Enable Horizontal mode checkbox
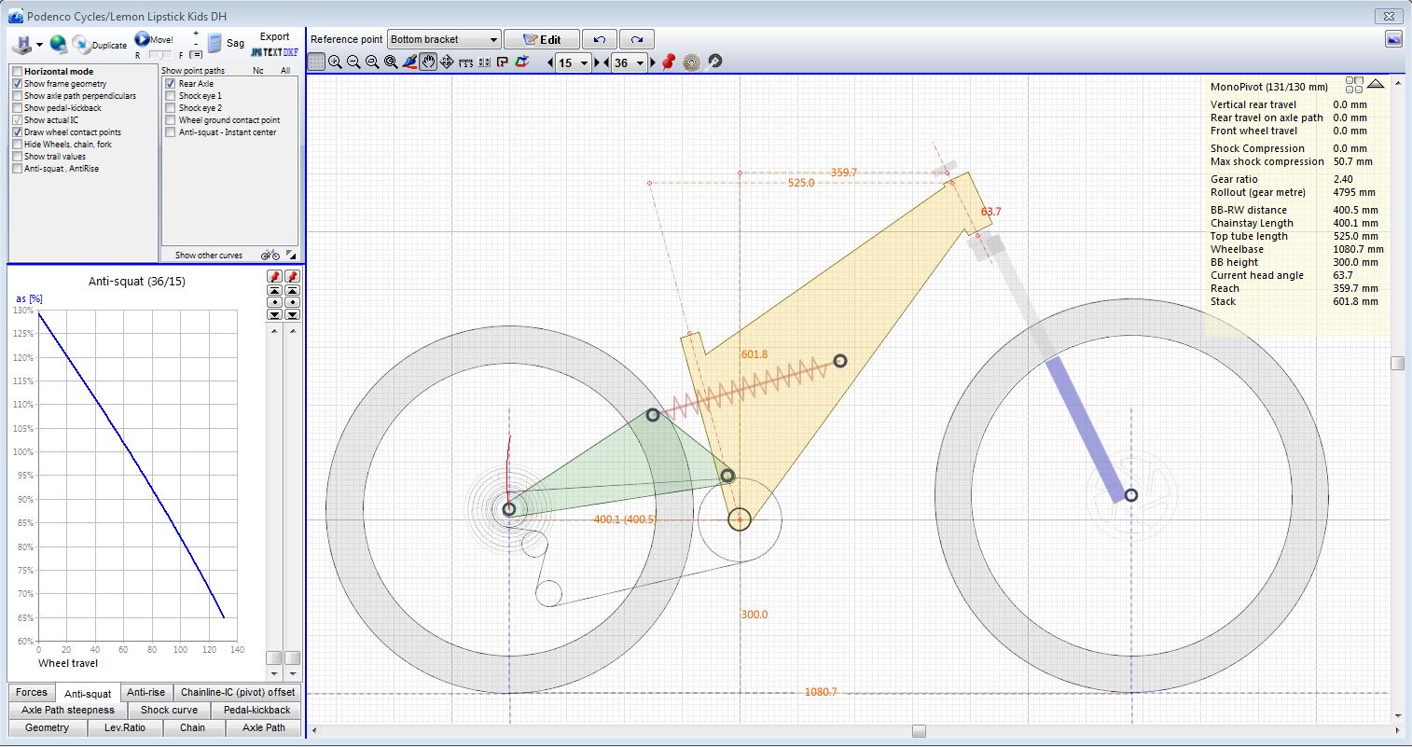The image size is (1412, 747). click(x=17, y=72)
